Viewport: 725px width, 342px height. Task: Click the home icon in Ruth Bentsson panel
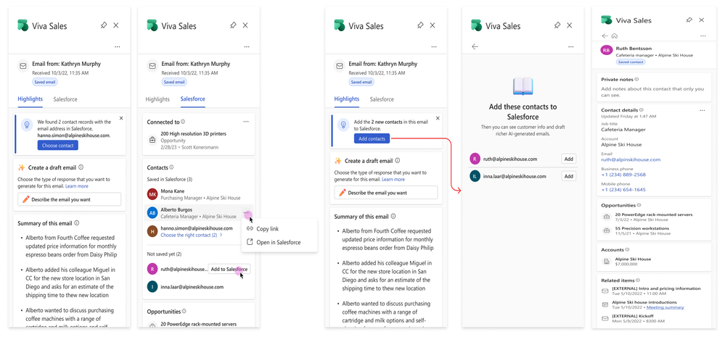click(x=615, y=36)
